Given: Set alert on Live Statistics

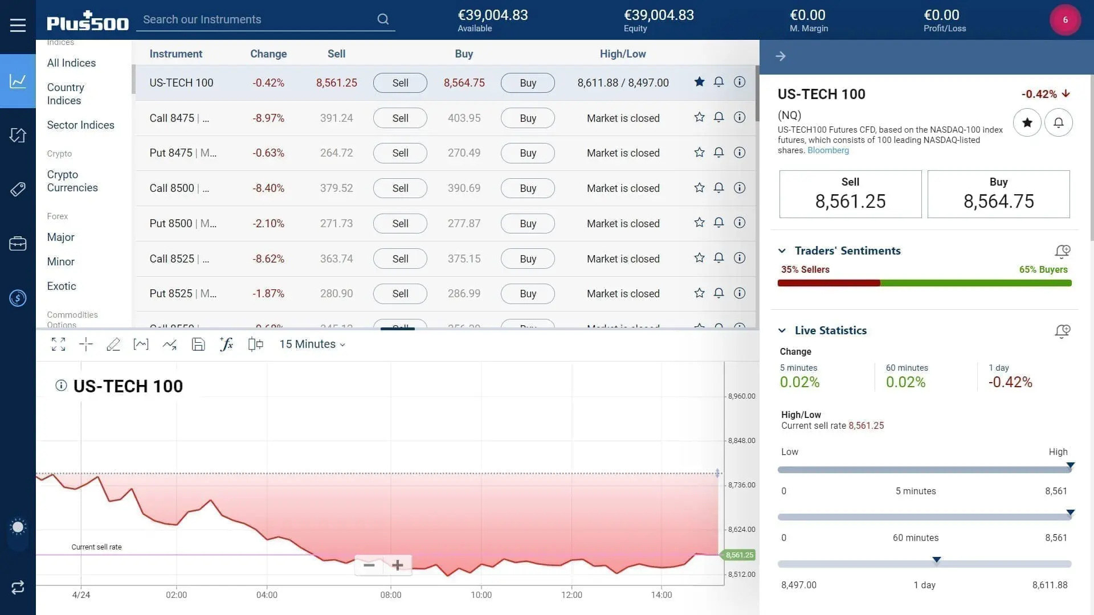Looking at the screenshot, I should [x=1062, y=331].
